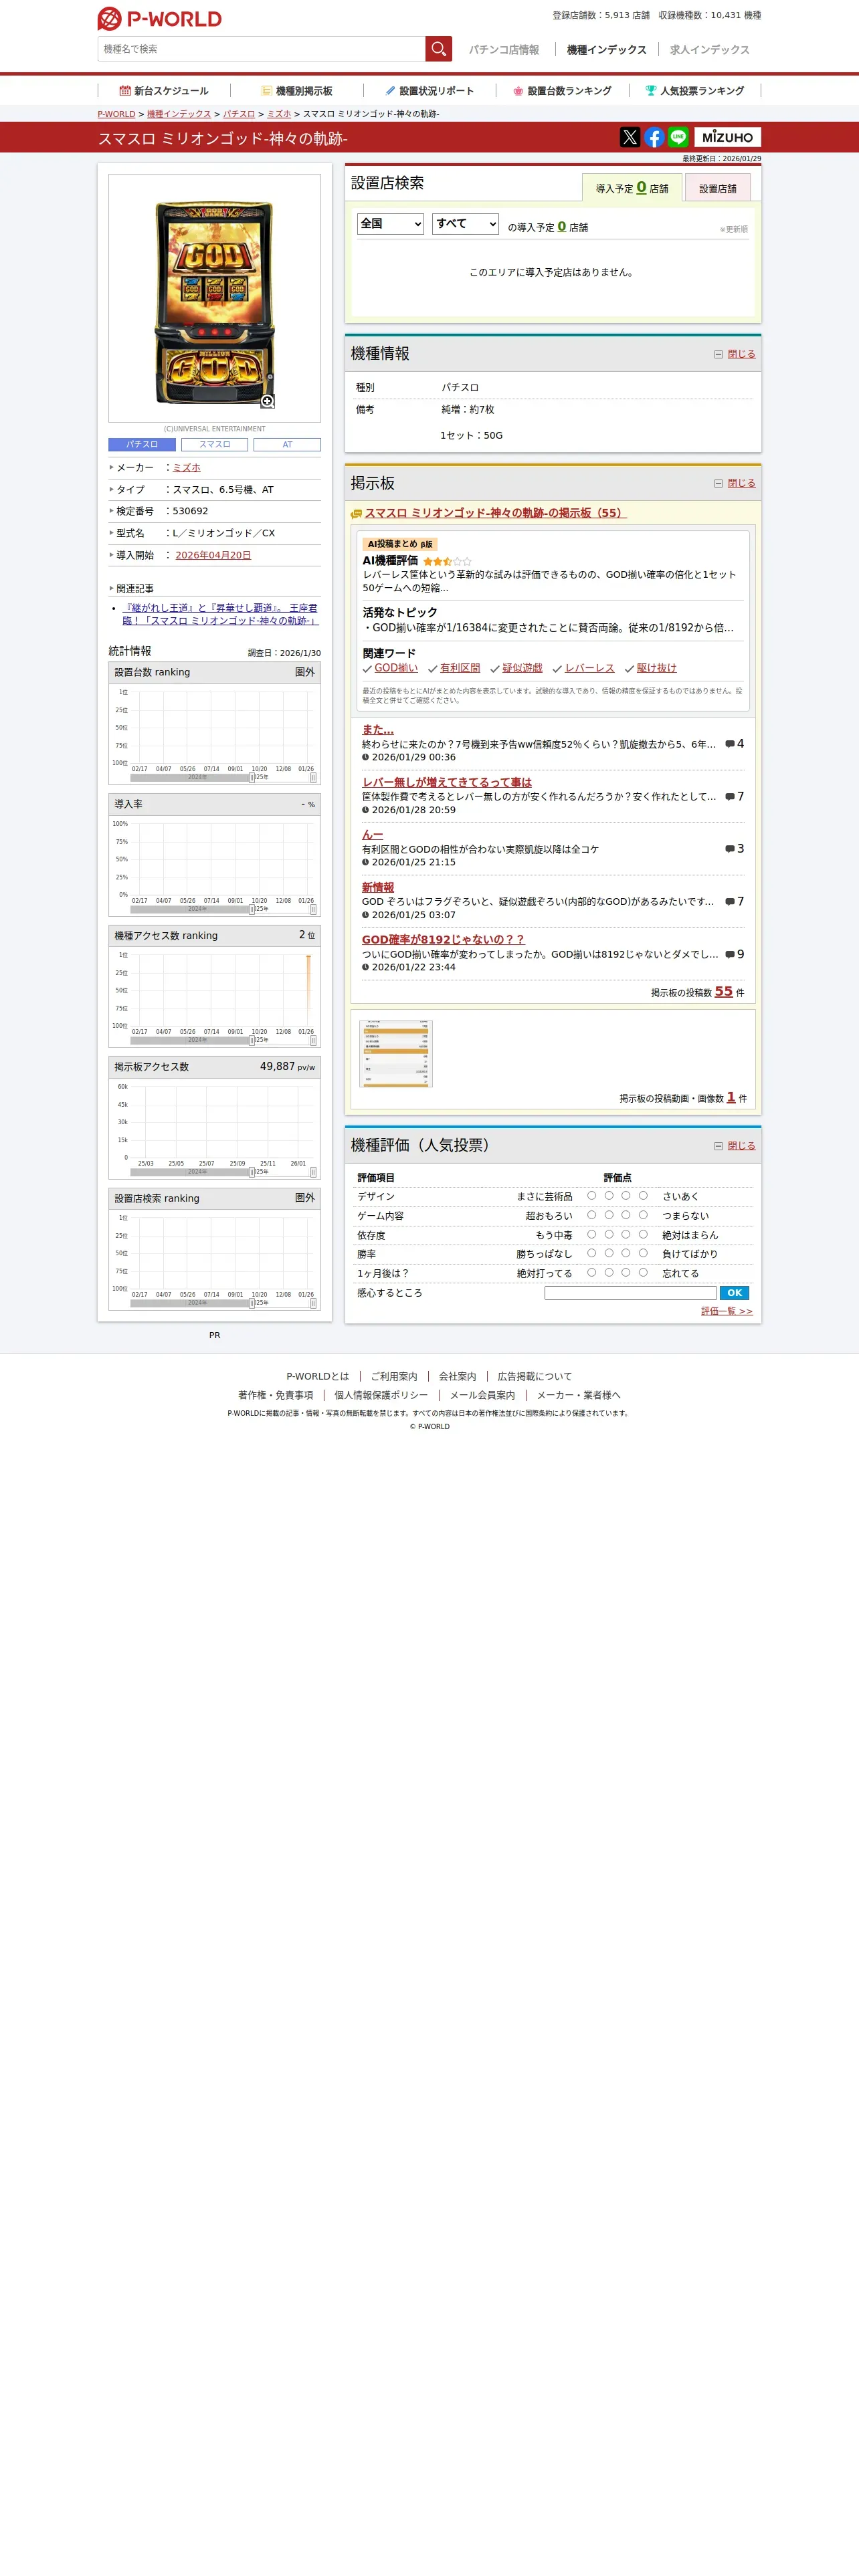Screen dimensions: 859x2576
Task: Click the 設置台数ランキング crown icon
Action: click(x=518, y=91)
